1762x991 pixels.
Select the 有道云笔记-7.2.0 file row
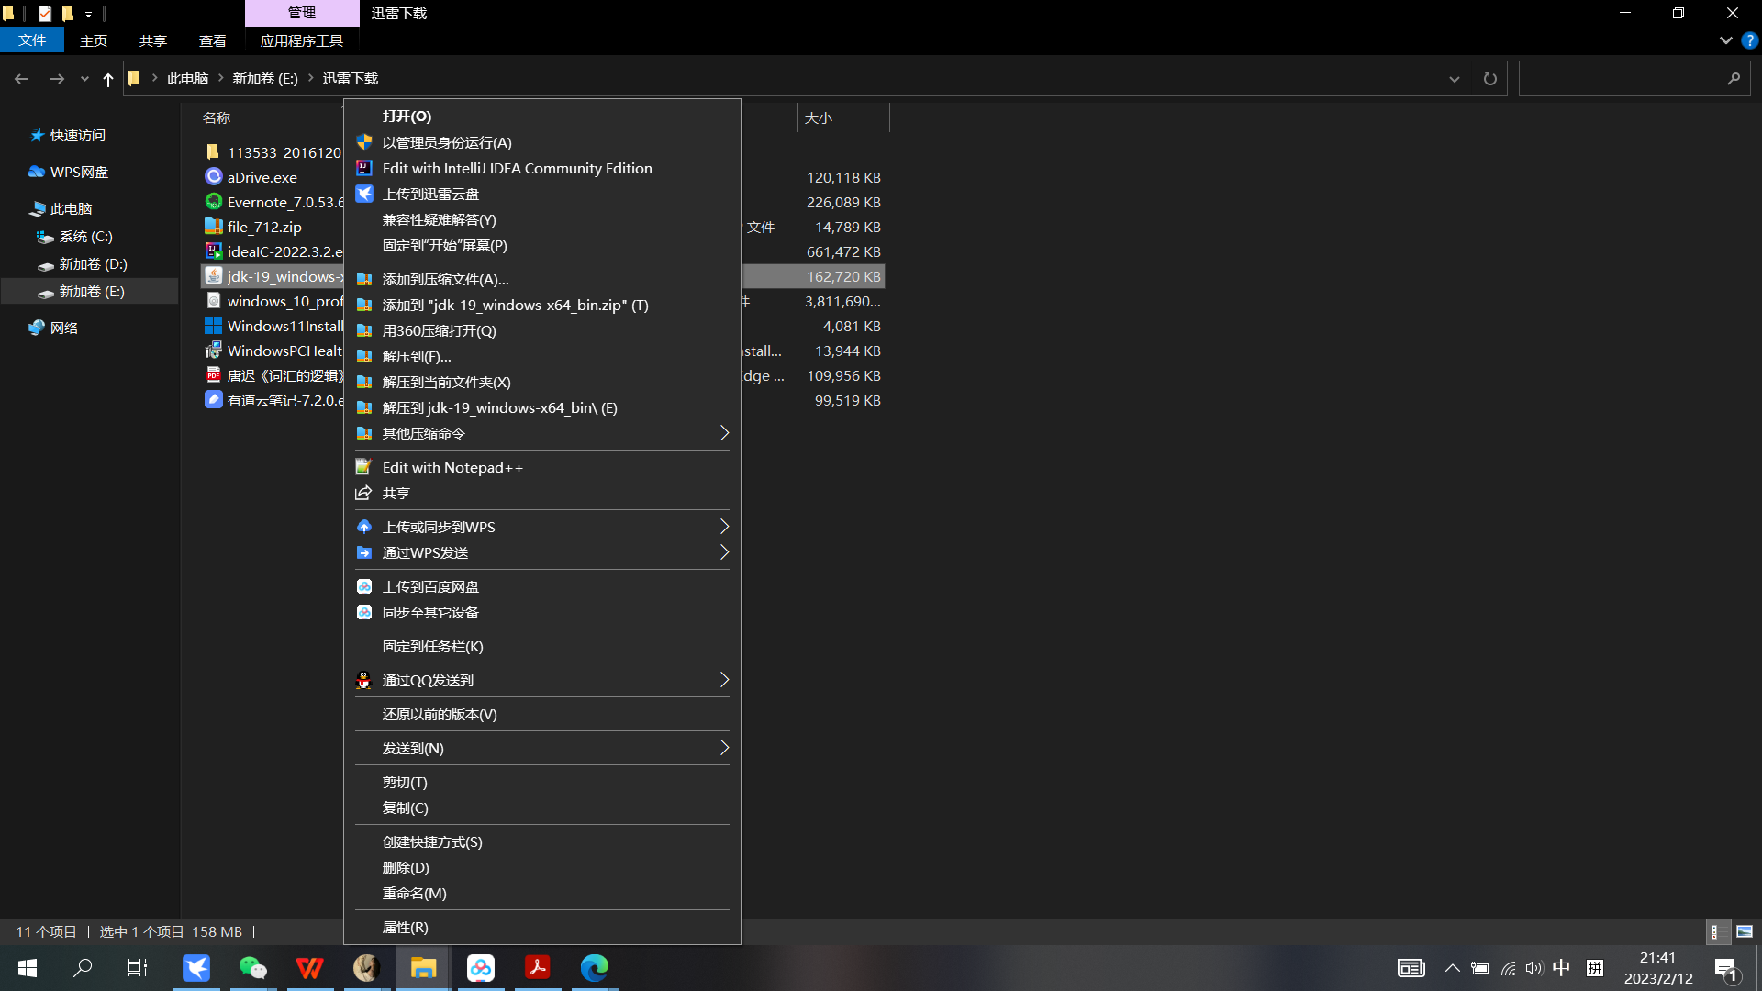(542, 400)
